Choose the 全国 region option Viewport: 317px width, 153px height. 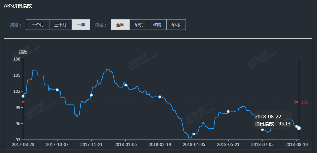pos(120,25)
